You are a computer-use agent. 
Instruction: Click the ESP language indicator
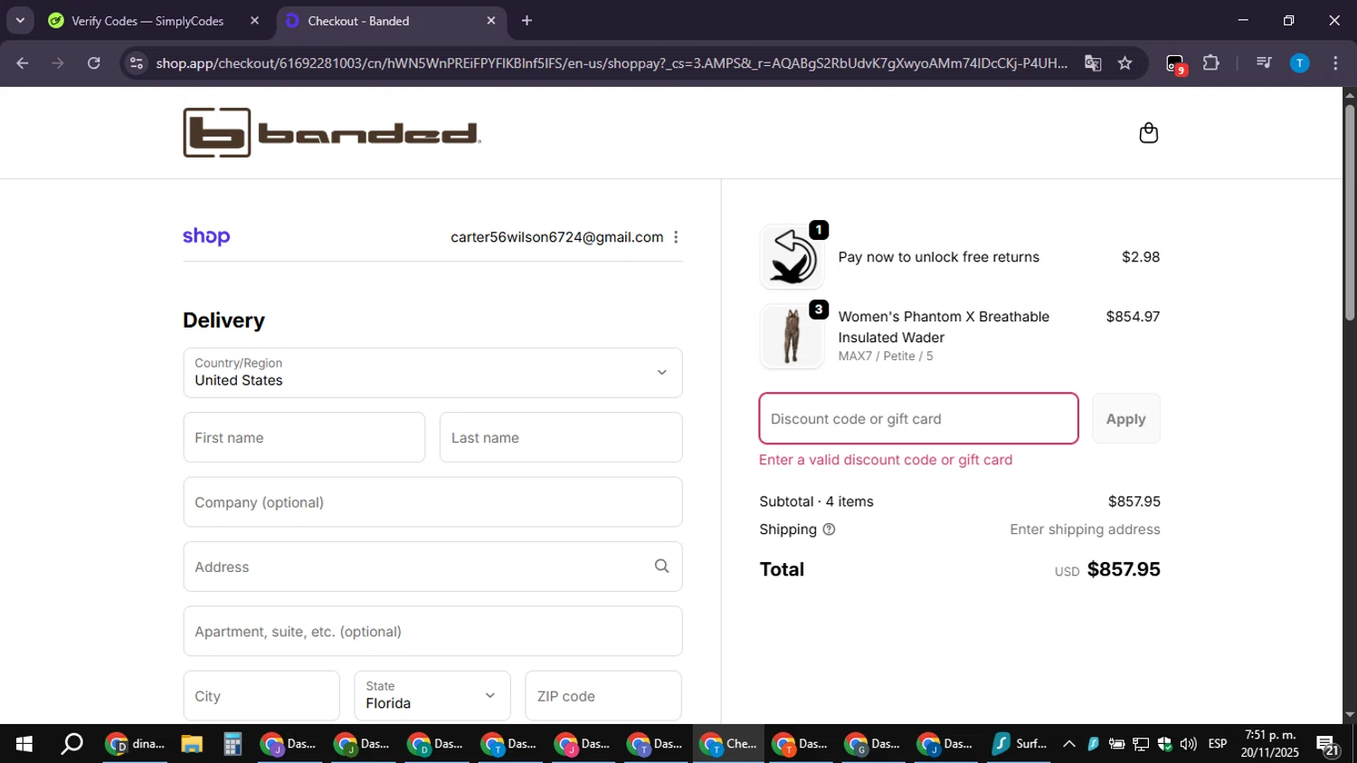coord(1218,744)
